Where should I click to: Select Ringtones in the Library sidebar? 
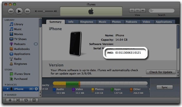click(20, 64)
